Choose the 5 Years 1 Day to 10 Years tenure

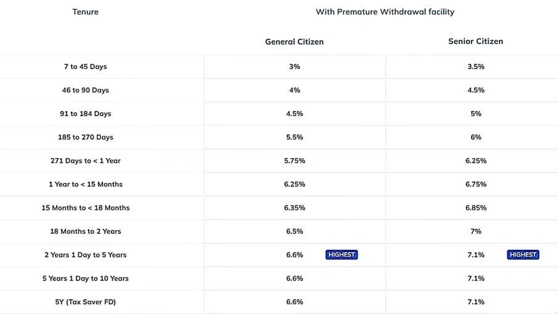85,278
